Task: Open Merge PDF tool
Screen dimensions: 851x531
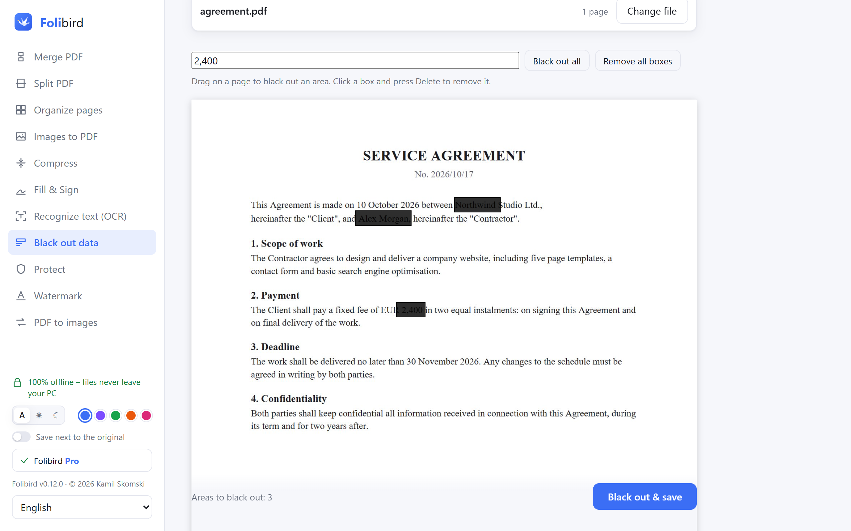Action: tap(82, 57)
